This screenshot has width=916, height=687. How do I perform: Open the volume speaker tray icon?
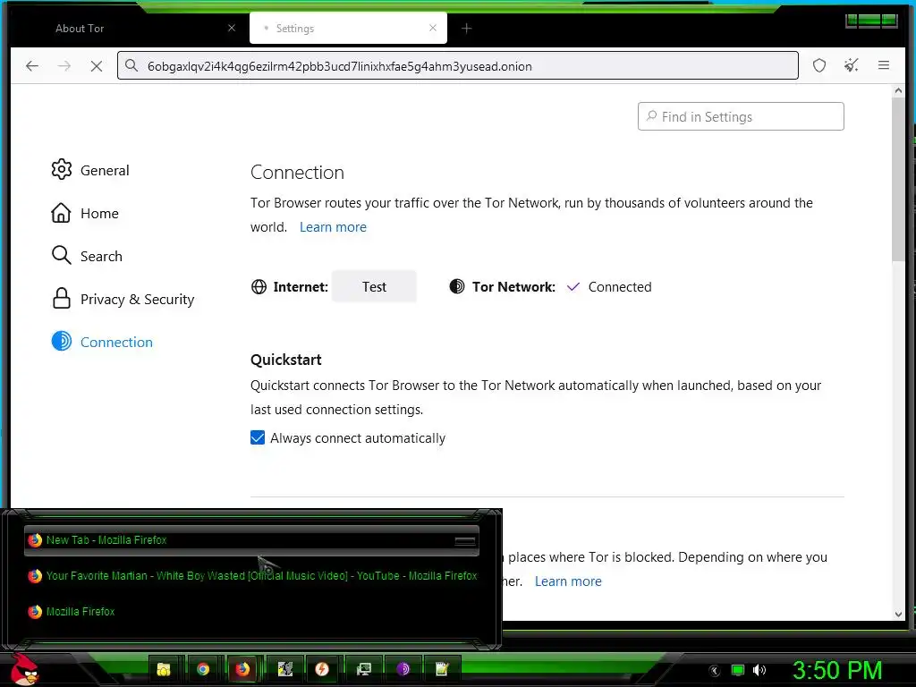(759, 670)
